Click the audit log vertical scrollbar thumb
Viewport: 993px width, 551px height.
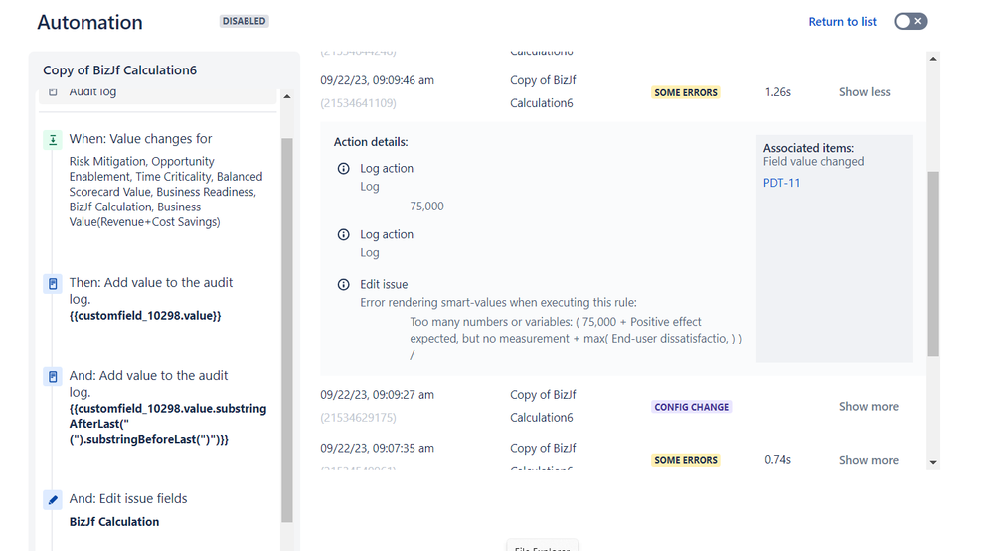point(933,264)
